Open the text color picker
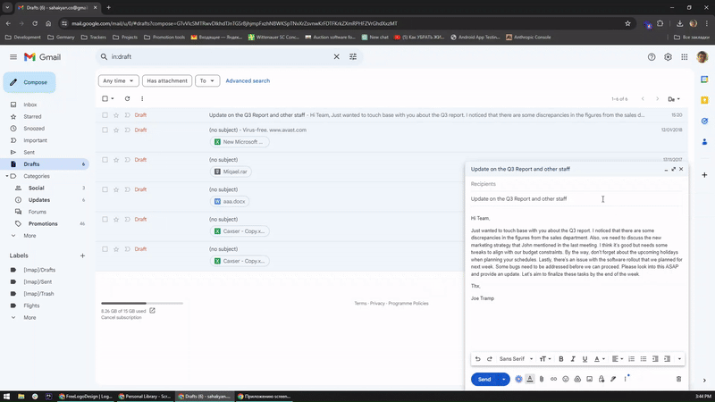This screenshot has width=715, height=402. tap(599, 359)
